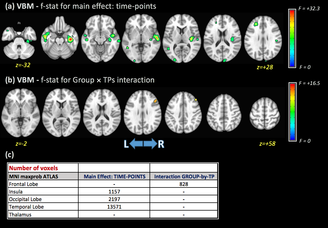Click the 13571 voxel count cell

(x=114, y=207)
